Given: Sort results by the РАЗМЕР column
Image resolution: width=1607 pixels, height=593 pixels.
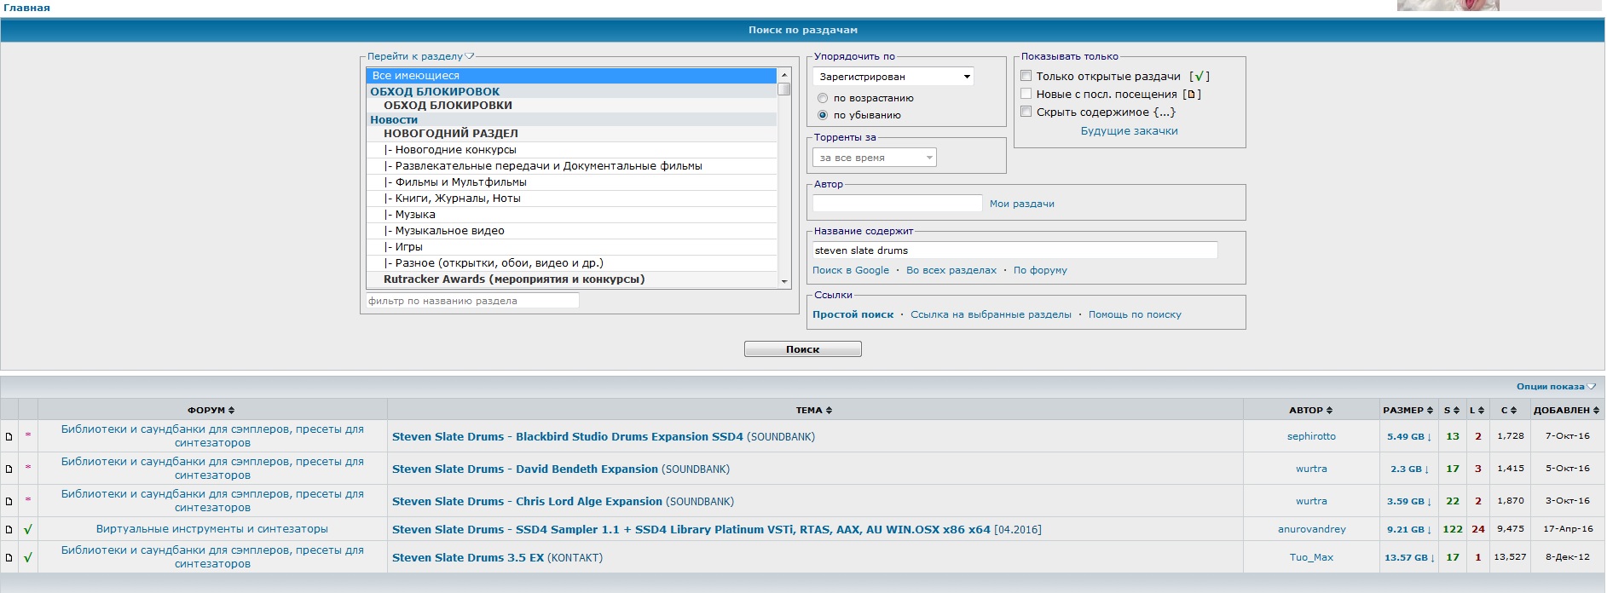Looking at the screenshot, I should pos(1408,410).
